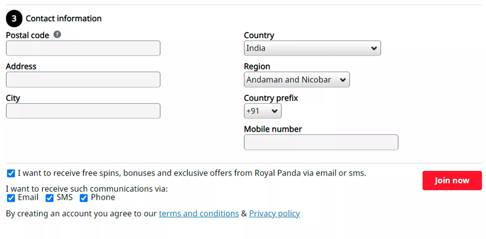The height and width of the screenshot is (239, 486).
Task: Disable the Email communication checkbox
Action: 11,198
